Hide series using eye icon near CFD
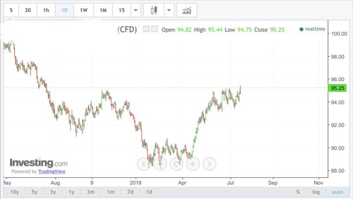 click(x=146, y=29)
